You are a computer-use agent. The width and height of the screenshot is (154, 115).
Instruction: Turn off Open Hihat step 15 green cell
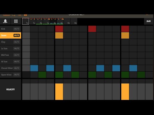pos(141,75)
